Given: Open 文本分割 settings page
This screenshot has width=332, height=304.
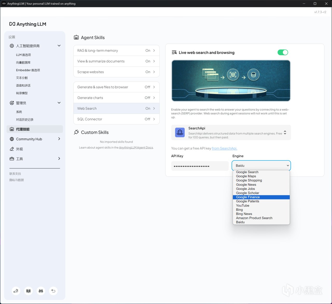Looking at the screenshot, I should [22, 78].
